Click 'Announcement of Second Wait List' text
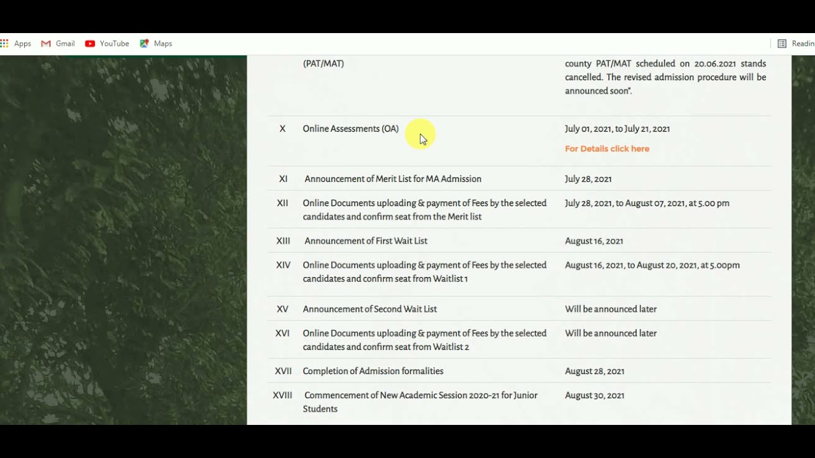Image resolution: width=815 pixels, height=458 pixels. 370,309
